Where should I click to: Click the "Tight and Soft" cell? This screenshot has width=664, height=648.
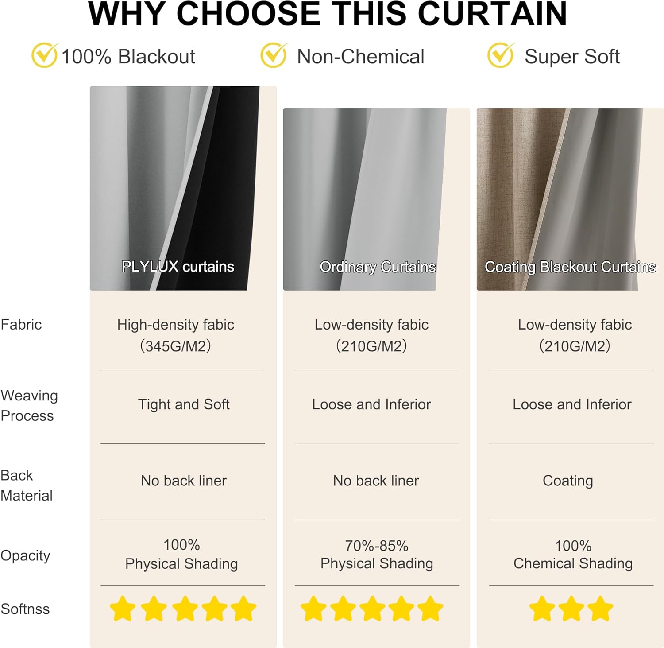(183, 404)
